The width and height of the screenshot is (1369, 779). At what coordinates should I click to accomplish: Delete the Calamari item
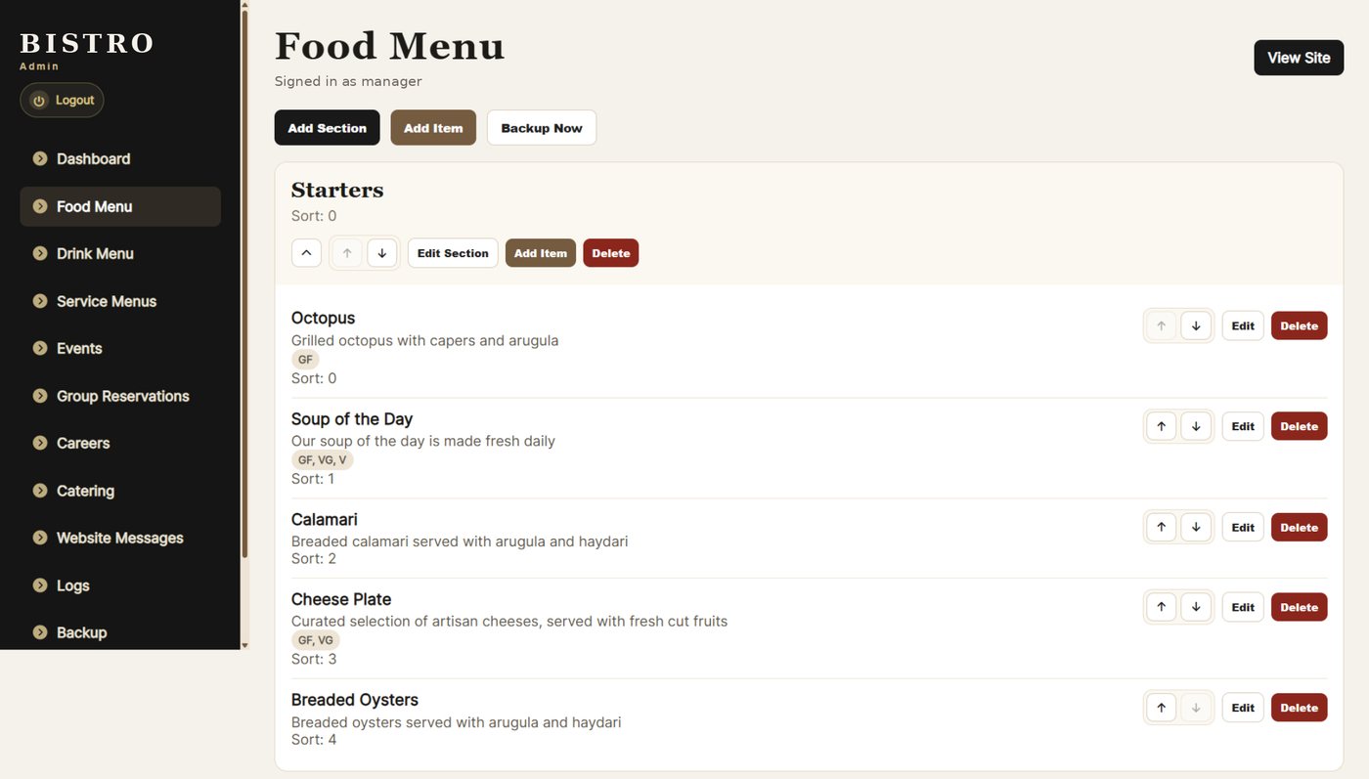point(1300,527)
